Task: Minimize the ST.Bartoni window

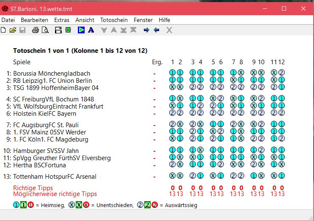Action: [x=265, y=8]
